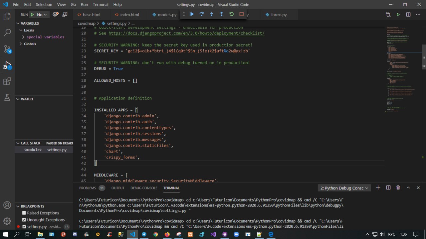Continue execution in the debug toolbar
426x239 pixels.
(x=192, y=14)
